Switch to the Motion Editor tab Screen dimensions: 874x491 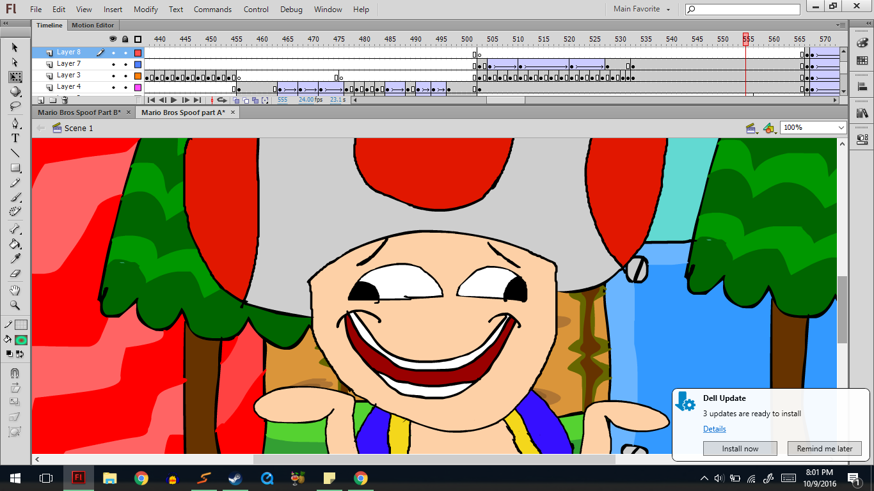pyautogui.click(x=93, y=26)
